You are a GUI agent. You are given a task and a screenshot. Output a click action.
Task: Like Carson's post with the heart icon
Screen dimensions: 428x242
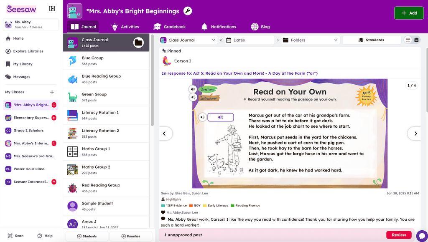coord(162,212)
